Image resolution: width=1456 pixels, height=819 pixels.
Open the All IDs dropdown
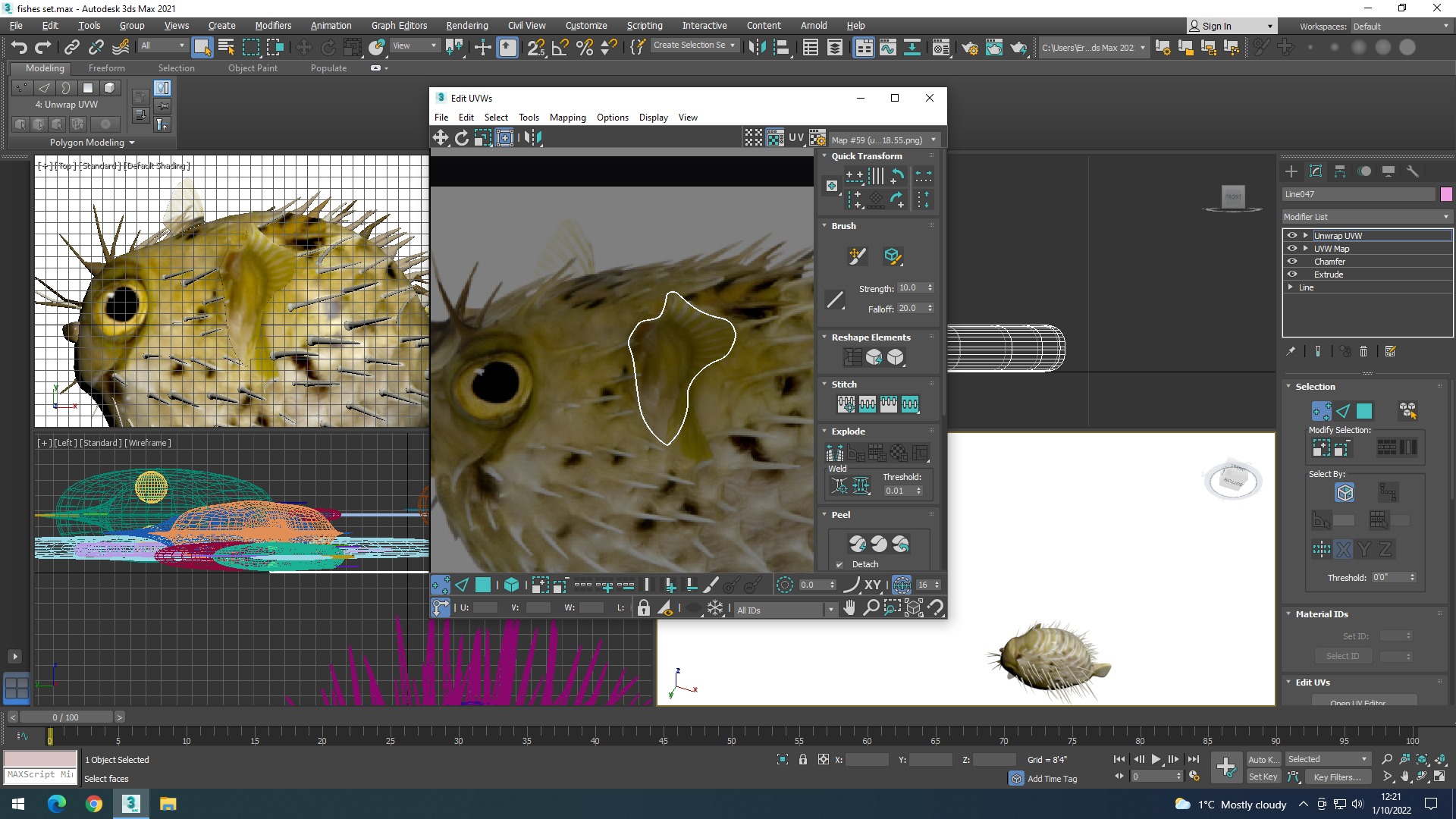pos(785,610)
